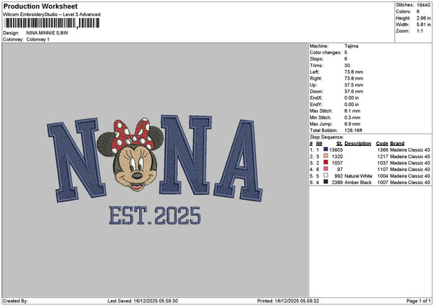This screenshot has width=434, height=306.
Task: Click the design name 'NINA MINNIE 5,8IN'
Action: pos(47,33)
